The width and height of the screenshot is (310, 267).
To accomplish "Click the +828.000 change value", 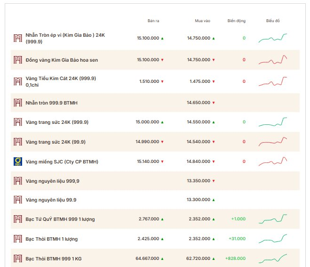I will tap(236, 259).
